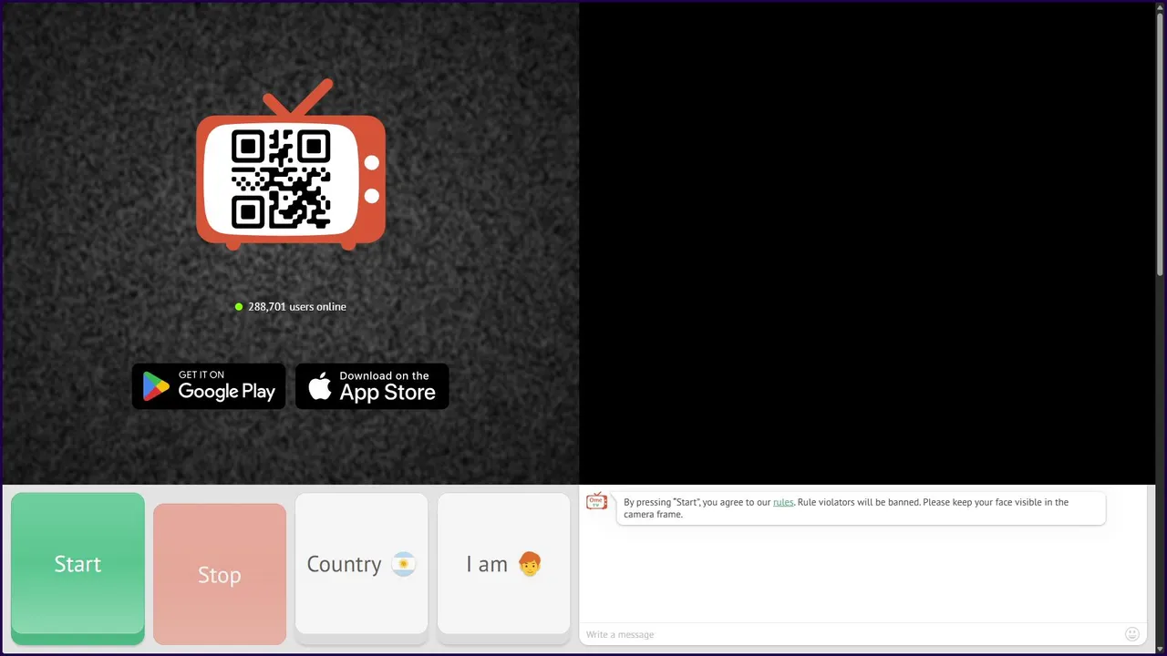
Task: Click the Argentina flag icon
Action: point(403,565)
